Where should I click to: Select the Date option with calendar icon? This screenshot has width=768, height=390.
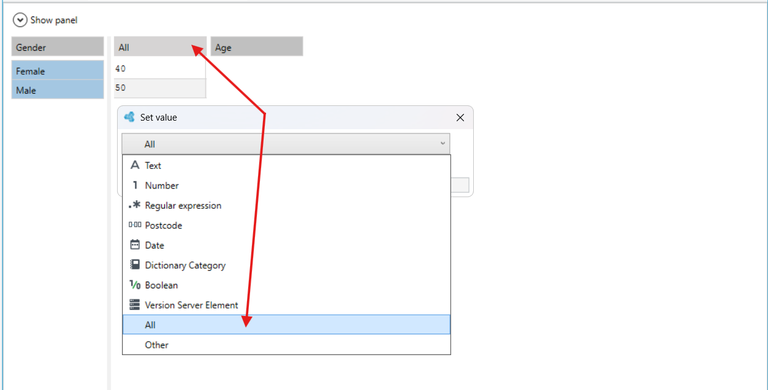pos(286,246)
